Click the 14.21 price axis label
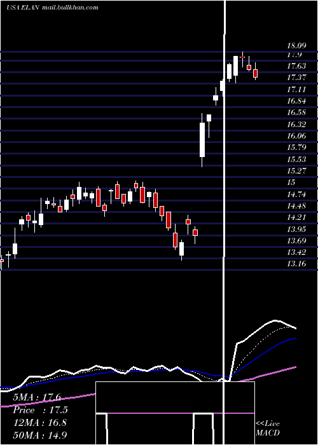318x445 pixels. [x=296, y=217]
